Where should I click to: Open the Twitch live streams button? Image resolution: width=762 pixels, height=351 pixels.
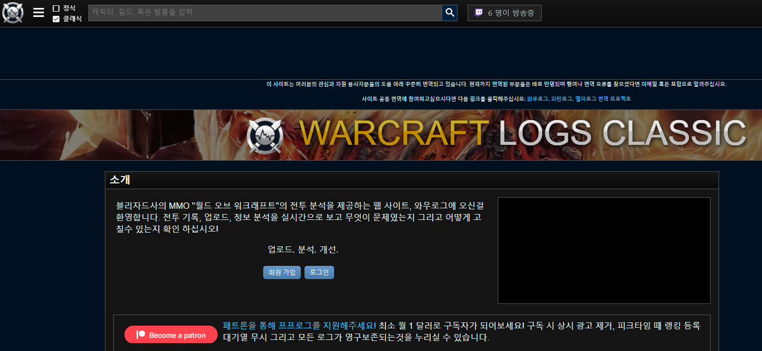coord(504,13)
